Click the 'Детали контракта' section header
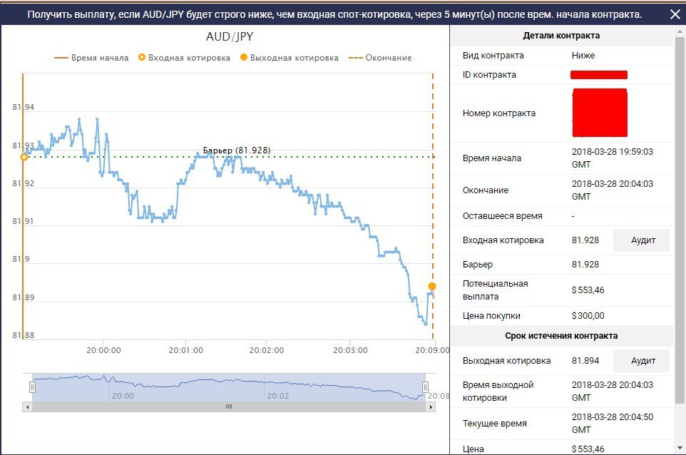Screen dimensions: 686x455 [x=561, y=36]
